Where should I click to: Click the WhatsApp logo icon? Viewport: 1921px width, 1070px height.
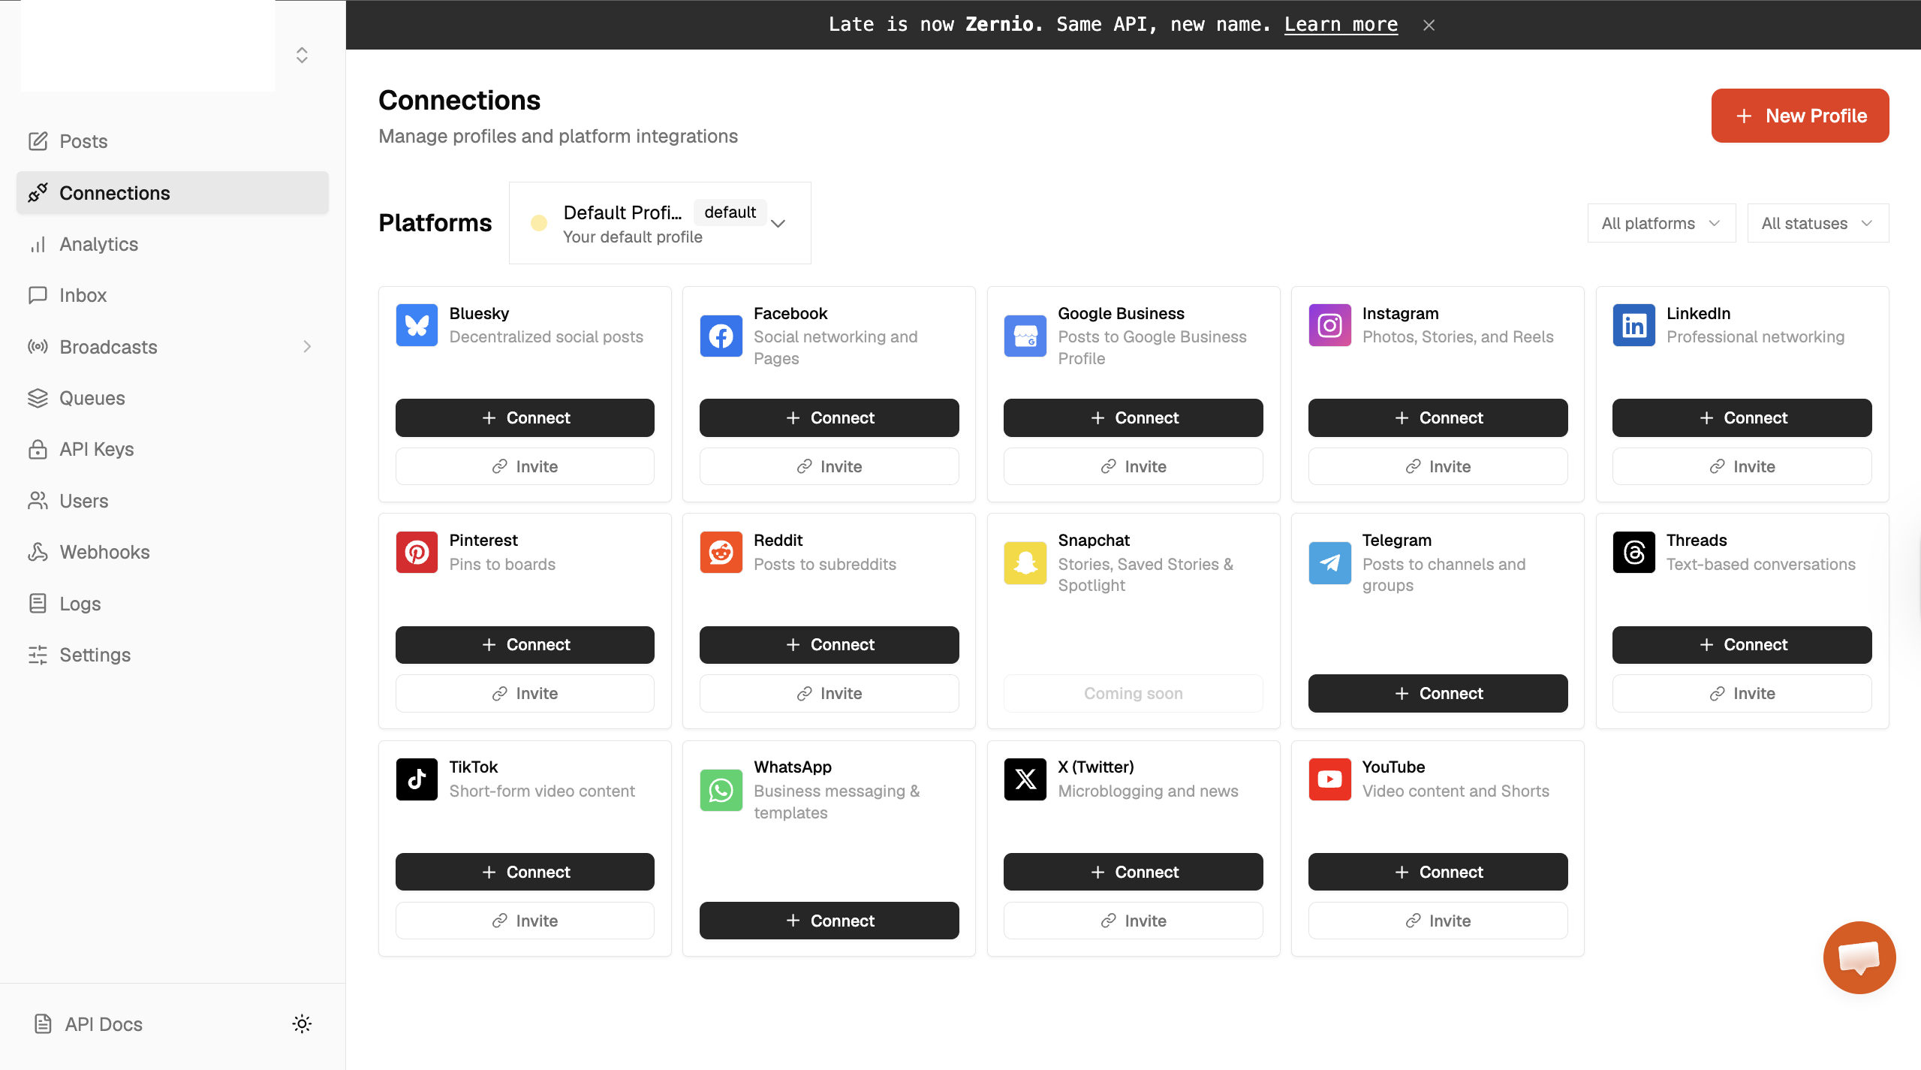coord(721,790)
